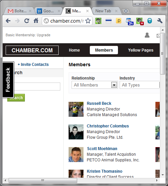Screen dimensions: 168x186
Task: Open the yellow 'p' extension icon
Action: pyautogui.click(x=119, y=21)
